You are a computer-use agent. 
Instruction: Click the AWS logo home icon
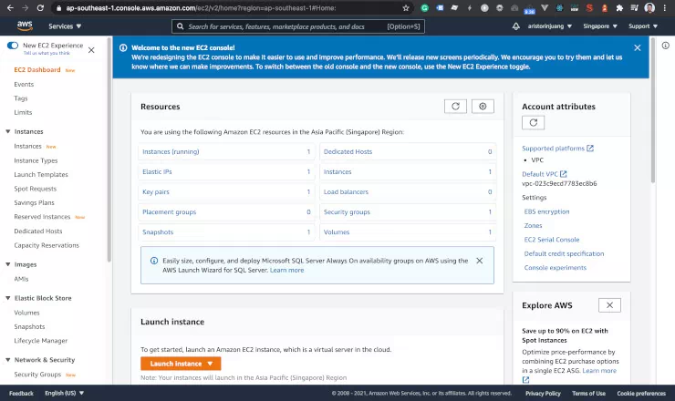pyautogui.click(x=25, y=26)
